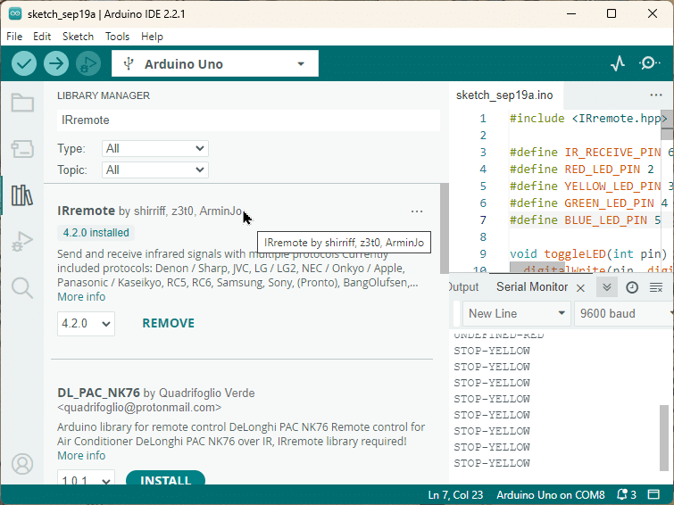Open IRremote 4.2.0 version dropdown

click(86, 323)
